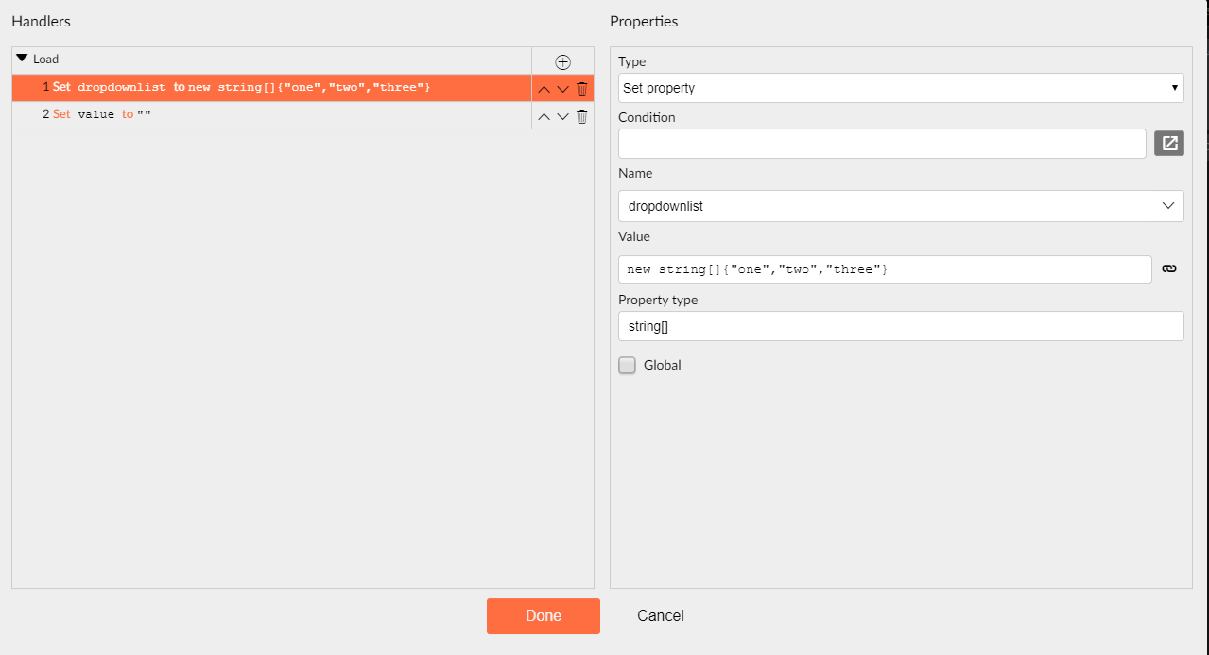Image resolution: width=1209 pixels, height=655 pixels.
Task: Delete the 'Set value' handler with its trash icon
Action: 581,116
